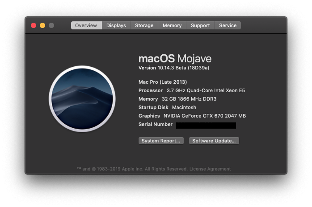Click the Serial Number label

coord(156,124)
